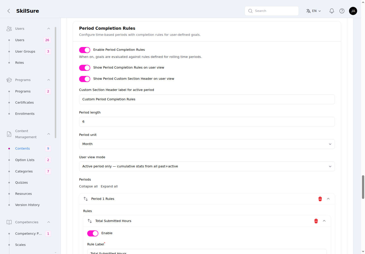Delete Period 1 Rules with trash icon
This screenshot has height=254, width=365.
[320, 199]
